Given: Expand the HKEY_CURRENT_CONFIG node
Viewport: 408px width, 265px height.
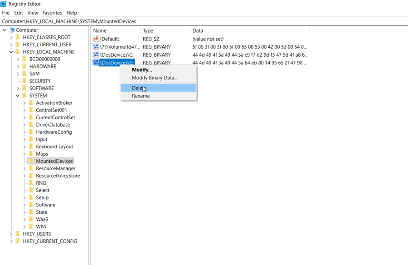Looking at the screenshot, I should point(11,241).
